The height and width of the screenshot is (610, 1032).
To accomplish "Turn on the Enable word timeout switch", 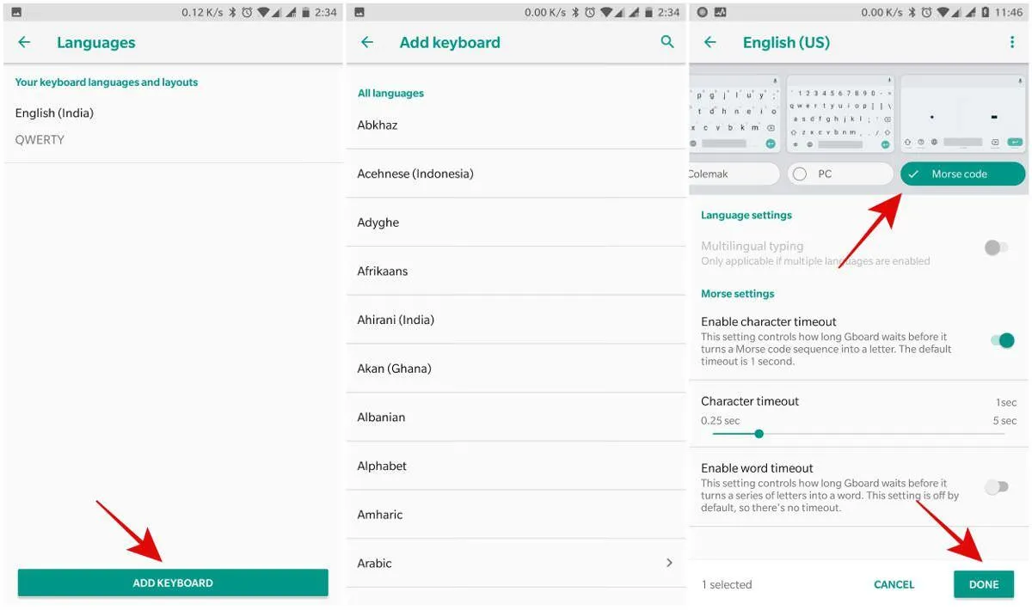I will (997, 487).
